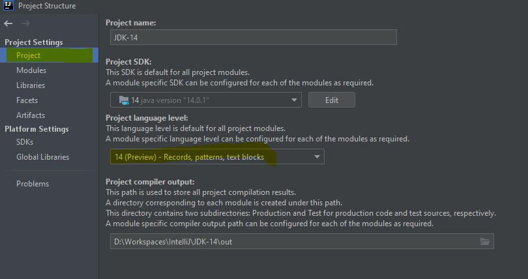Click text 'A module specific language level can be configured'
The width and height of the screenshot is (528, 279).
pos(257,139)
